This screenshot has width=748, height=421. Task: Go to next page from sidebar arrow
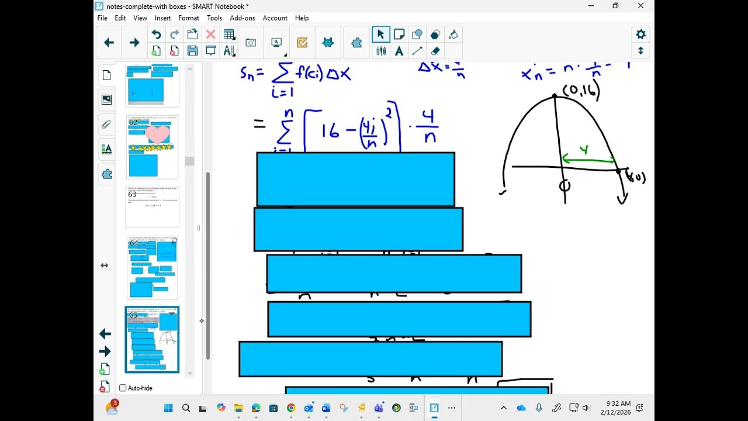105,351
